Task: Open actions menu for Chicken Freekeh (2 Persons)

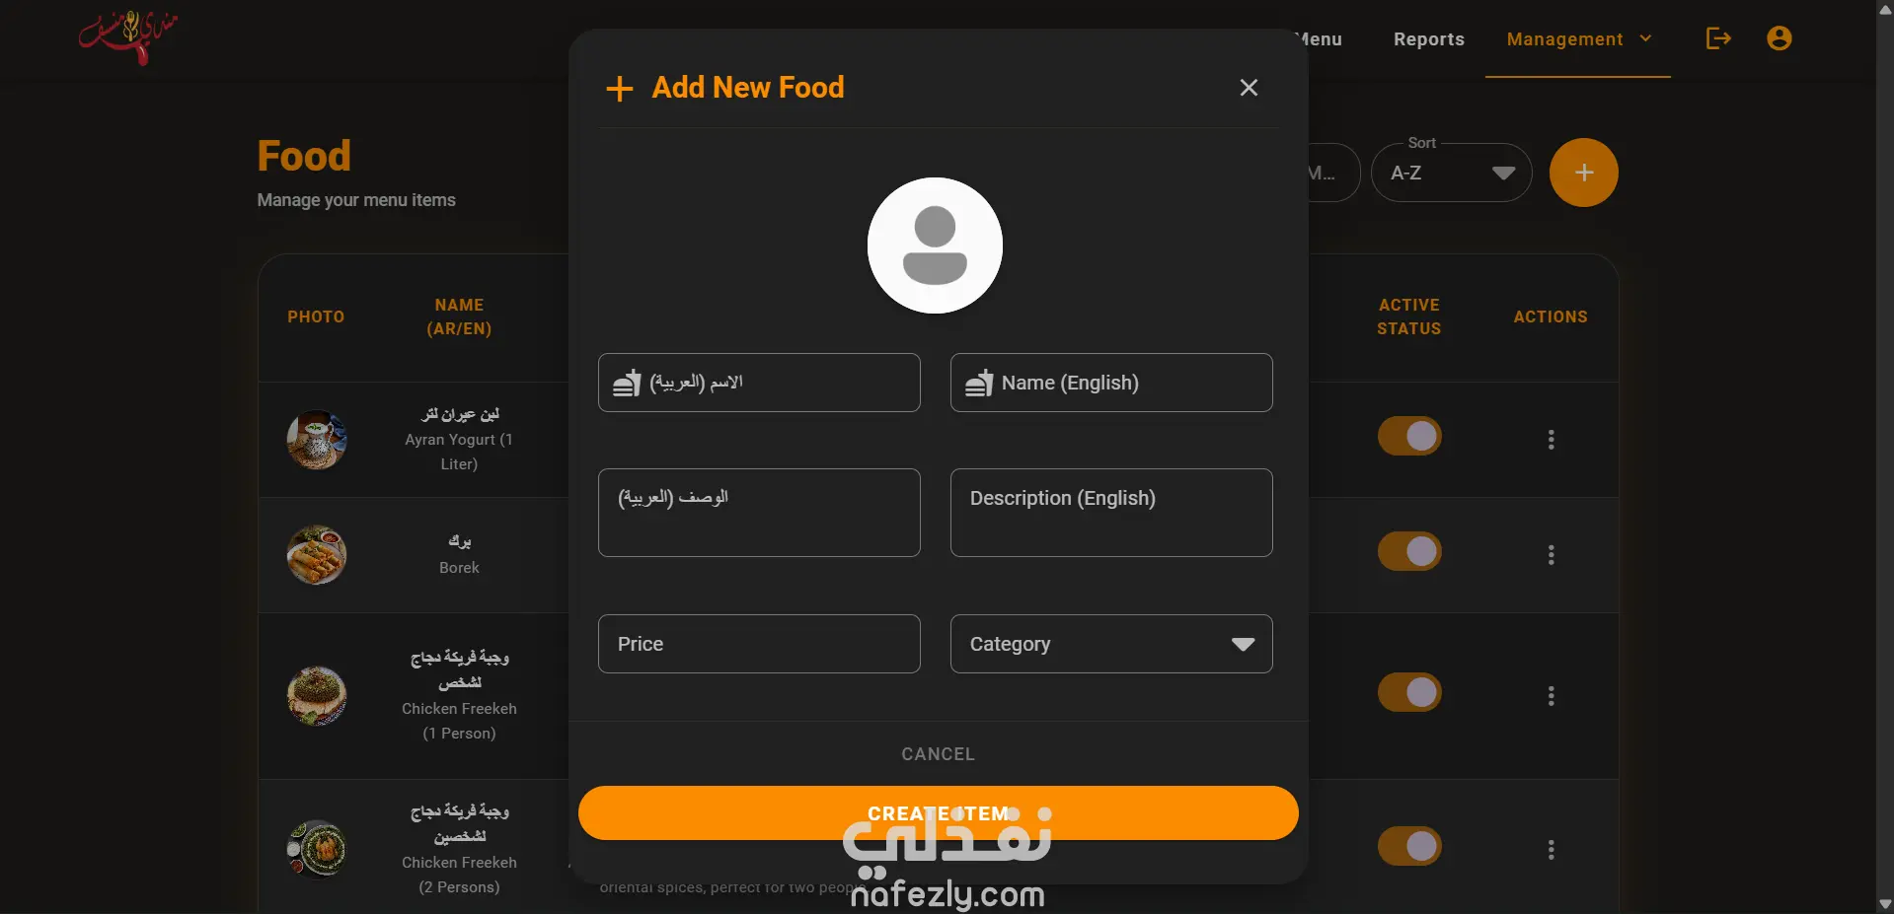Action: tap(1551, 850)
